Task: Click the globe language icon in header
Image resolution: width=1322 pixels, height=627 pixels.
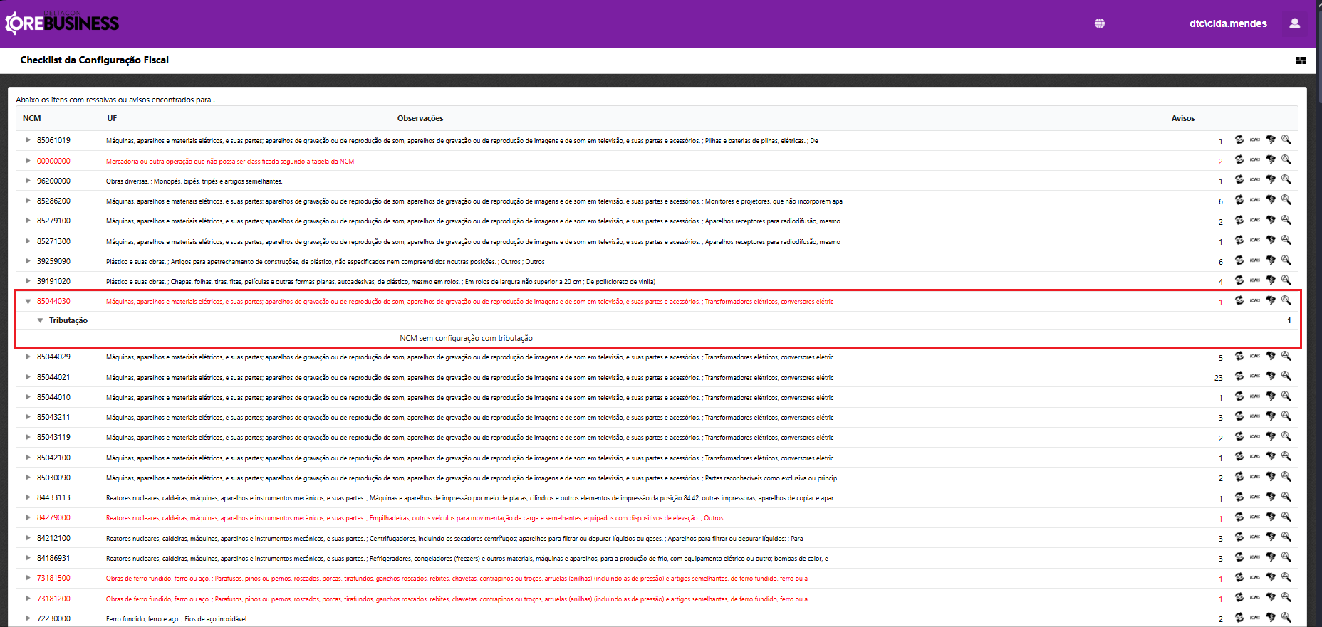Action: (x=1100, y=23)
